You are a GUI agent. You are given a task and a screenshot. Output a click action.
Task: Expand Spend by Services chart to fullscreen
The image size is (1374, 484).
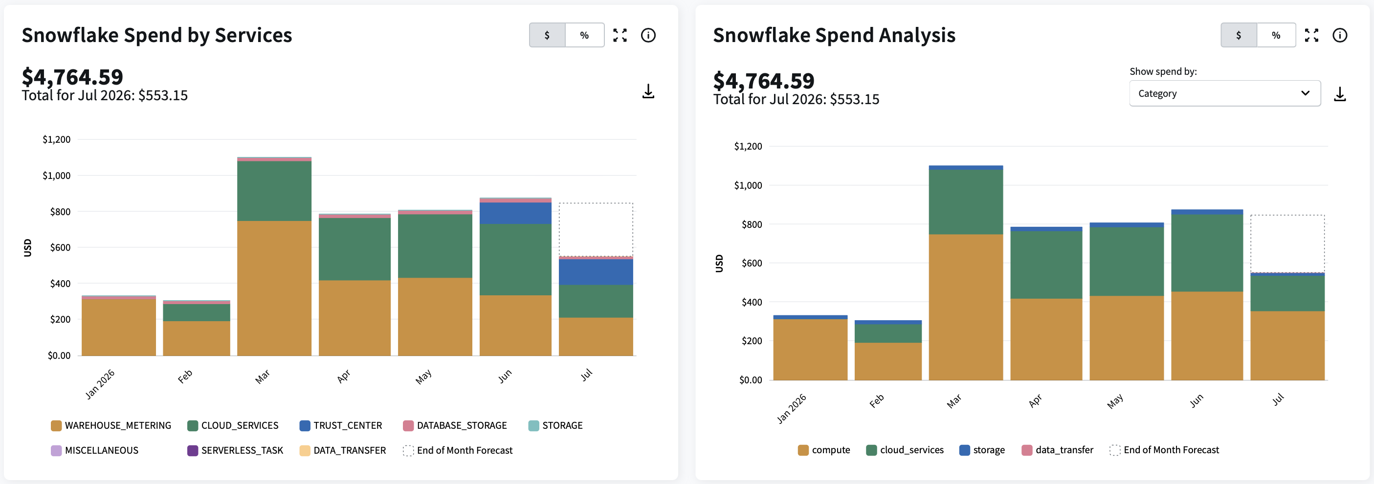620,35
